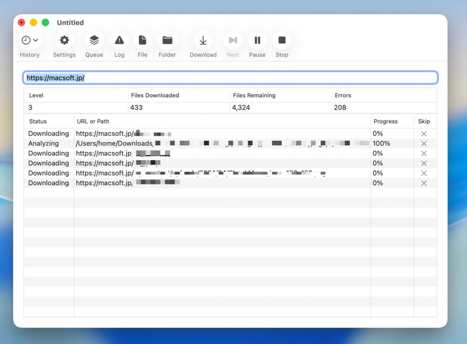Viewport: 467px width, 344px height.
Task: Click the Next toolbar button
Action: (233, 41)
